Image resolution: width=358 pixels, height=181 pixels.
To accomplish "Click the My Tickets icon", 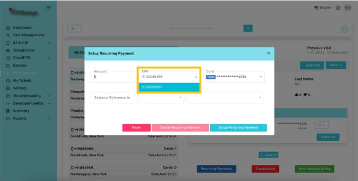I will [8, 80].
